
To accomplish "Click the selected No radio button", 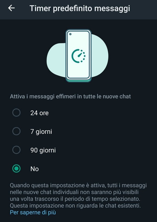I will pos(16,169).
